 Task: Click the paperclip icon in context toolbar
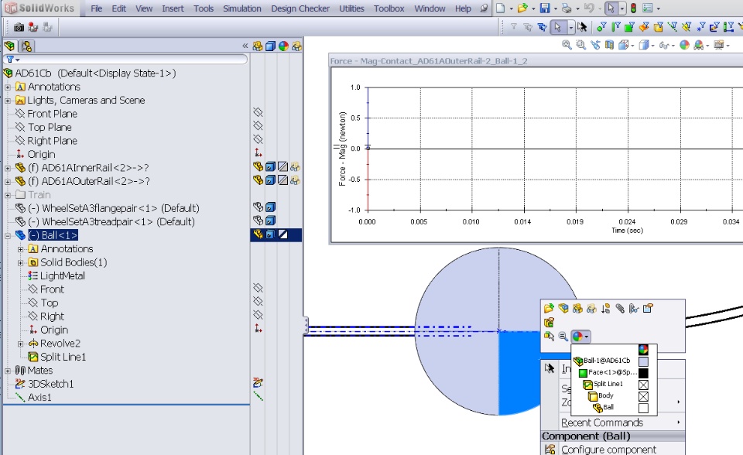click(620, 309)
